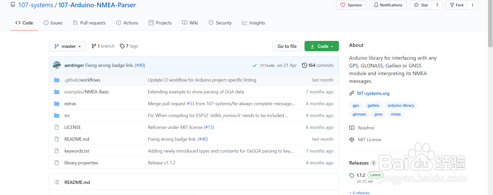Click the aentinger avatar image
This screenshot has height=195, width=493.
click(x=57, y=65)
